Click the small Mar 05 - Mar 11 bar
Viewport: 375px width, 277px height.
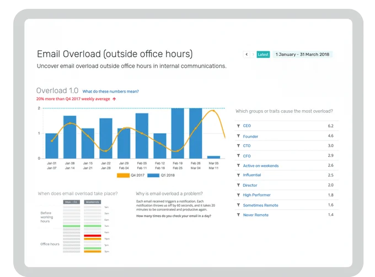click(213, 157)
